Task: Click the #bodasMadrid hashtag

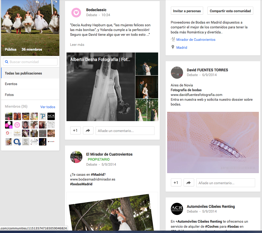Action: coord(81,184)
